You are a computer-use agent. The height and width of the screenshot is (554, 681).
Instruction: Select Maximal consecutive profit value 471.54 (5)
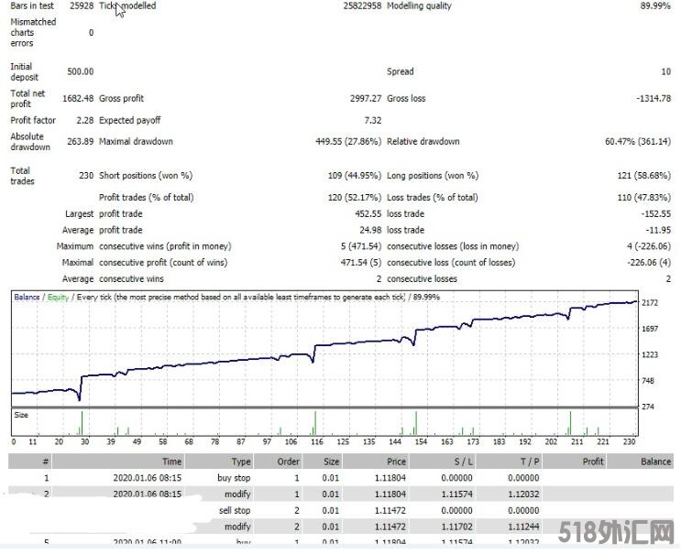click(361, 263)
